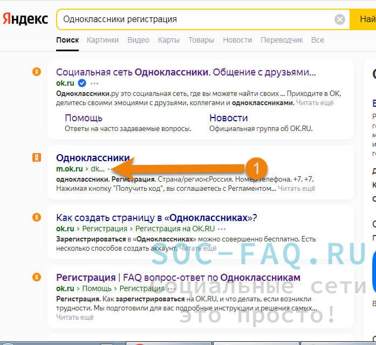Open the Видео tab

point(138,40)
